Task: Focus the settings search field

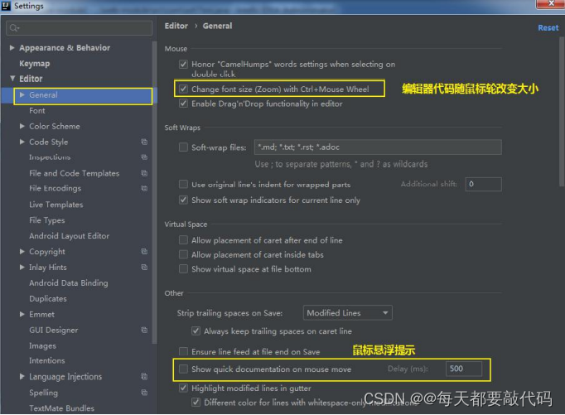Action: 80,28
